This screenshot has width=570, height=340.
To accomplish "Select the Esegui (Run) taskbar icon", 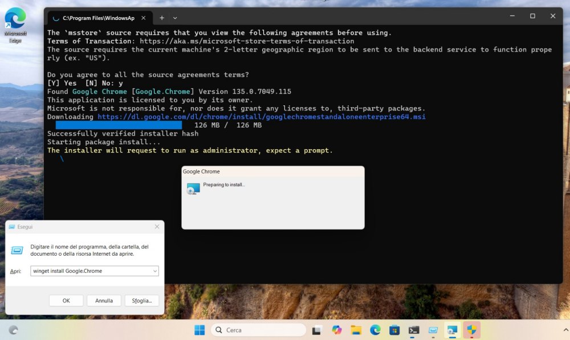I will point(433,330).
